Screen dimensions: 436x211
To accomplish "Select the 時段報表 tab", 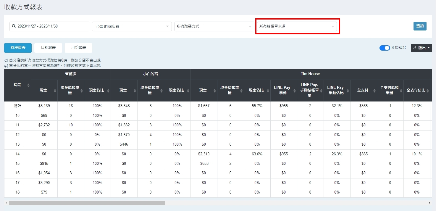I will point(18,48).
